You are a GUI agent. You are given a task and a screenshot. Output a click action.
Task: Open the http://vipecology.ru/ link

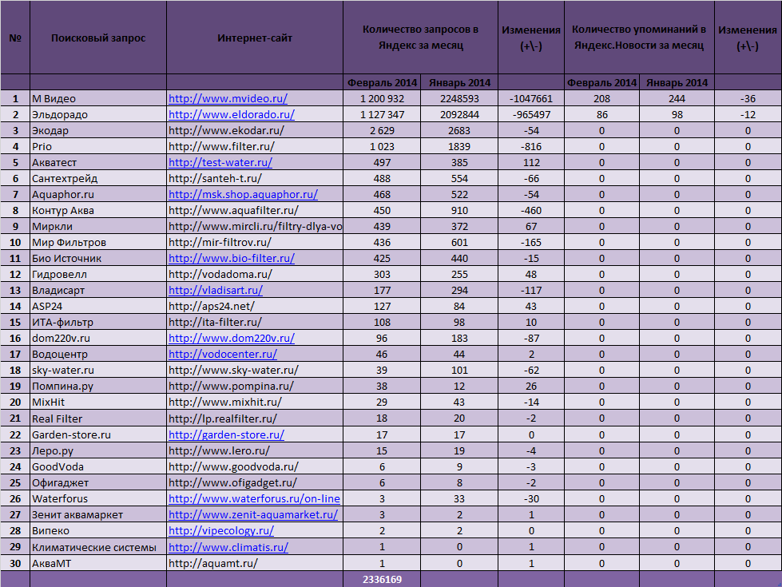click(x=221, y=530)
